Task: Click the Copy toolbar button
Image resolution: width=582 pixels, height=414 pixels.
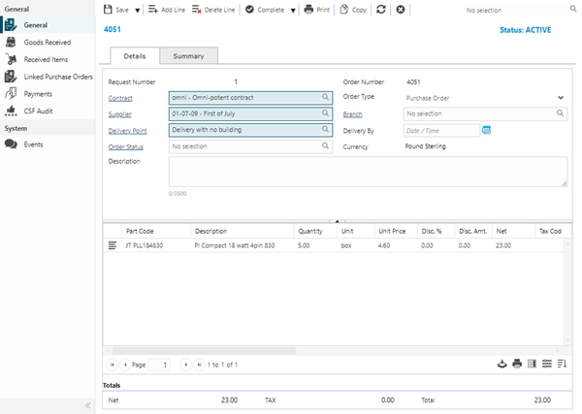Action: coord(353,9)
